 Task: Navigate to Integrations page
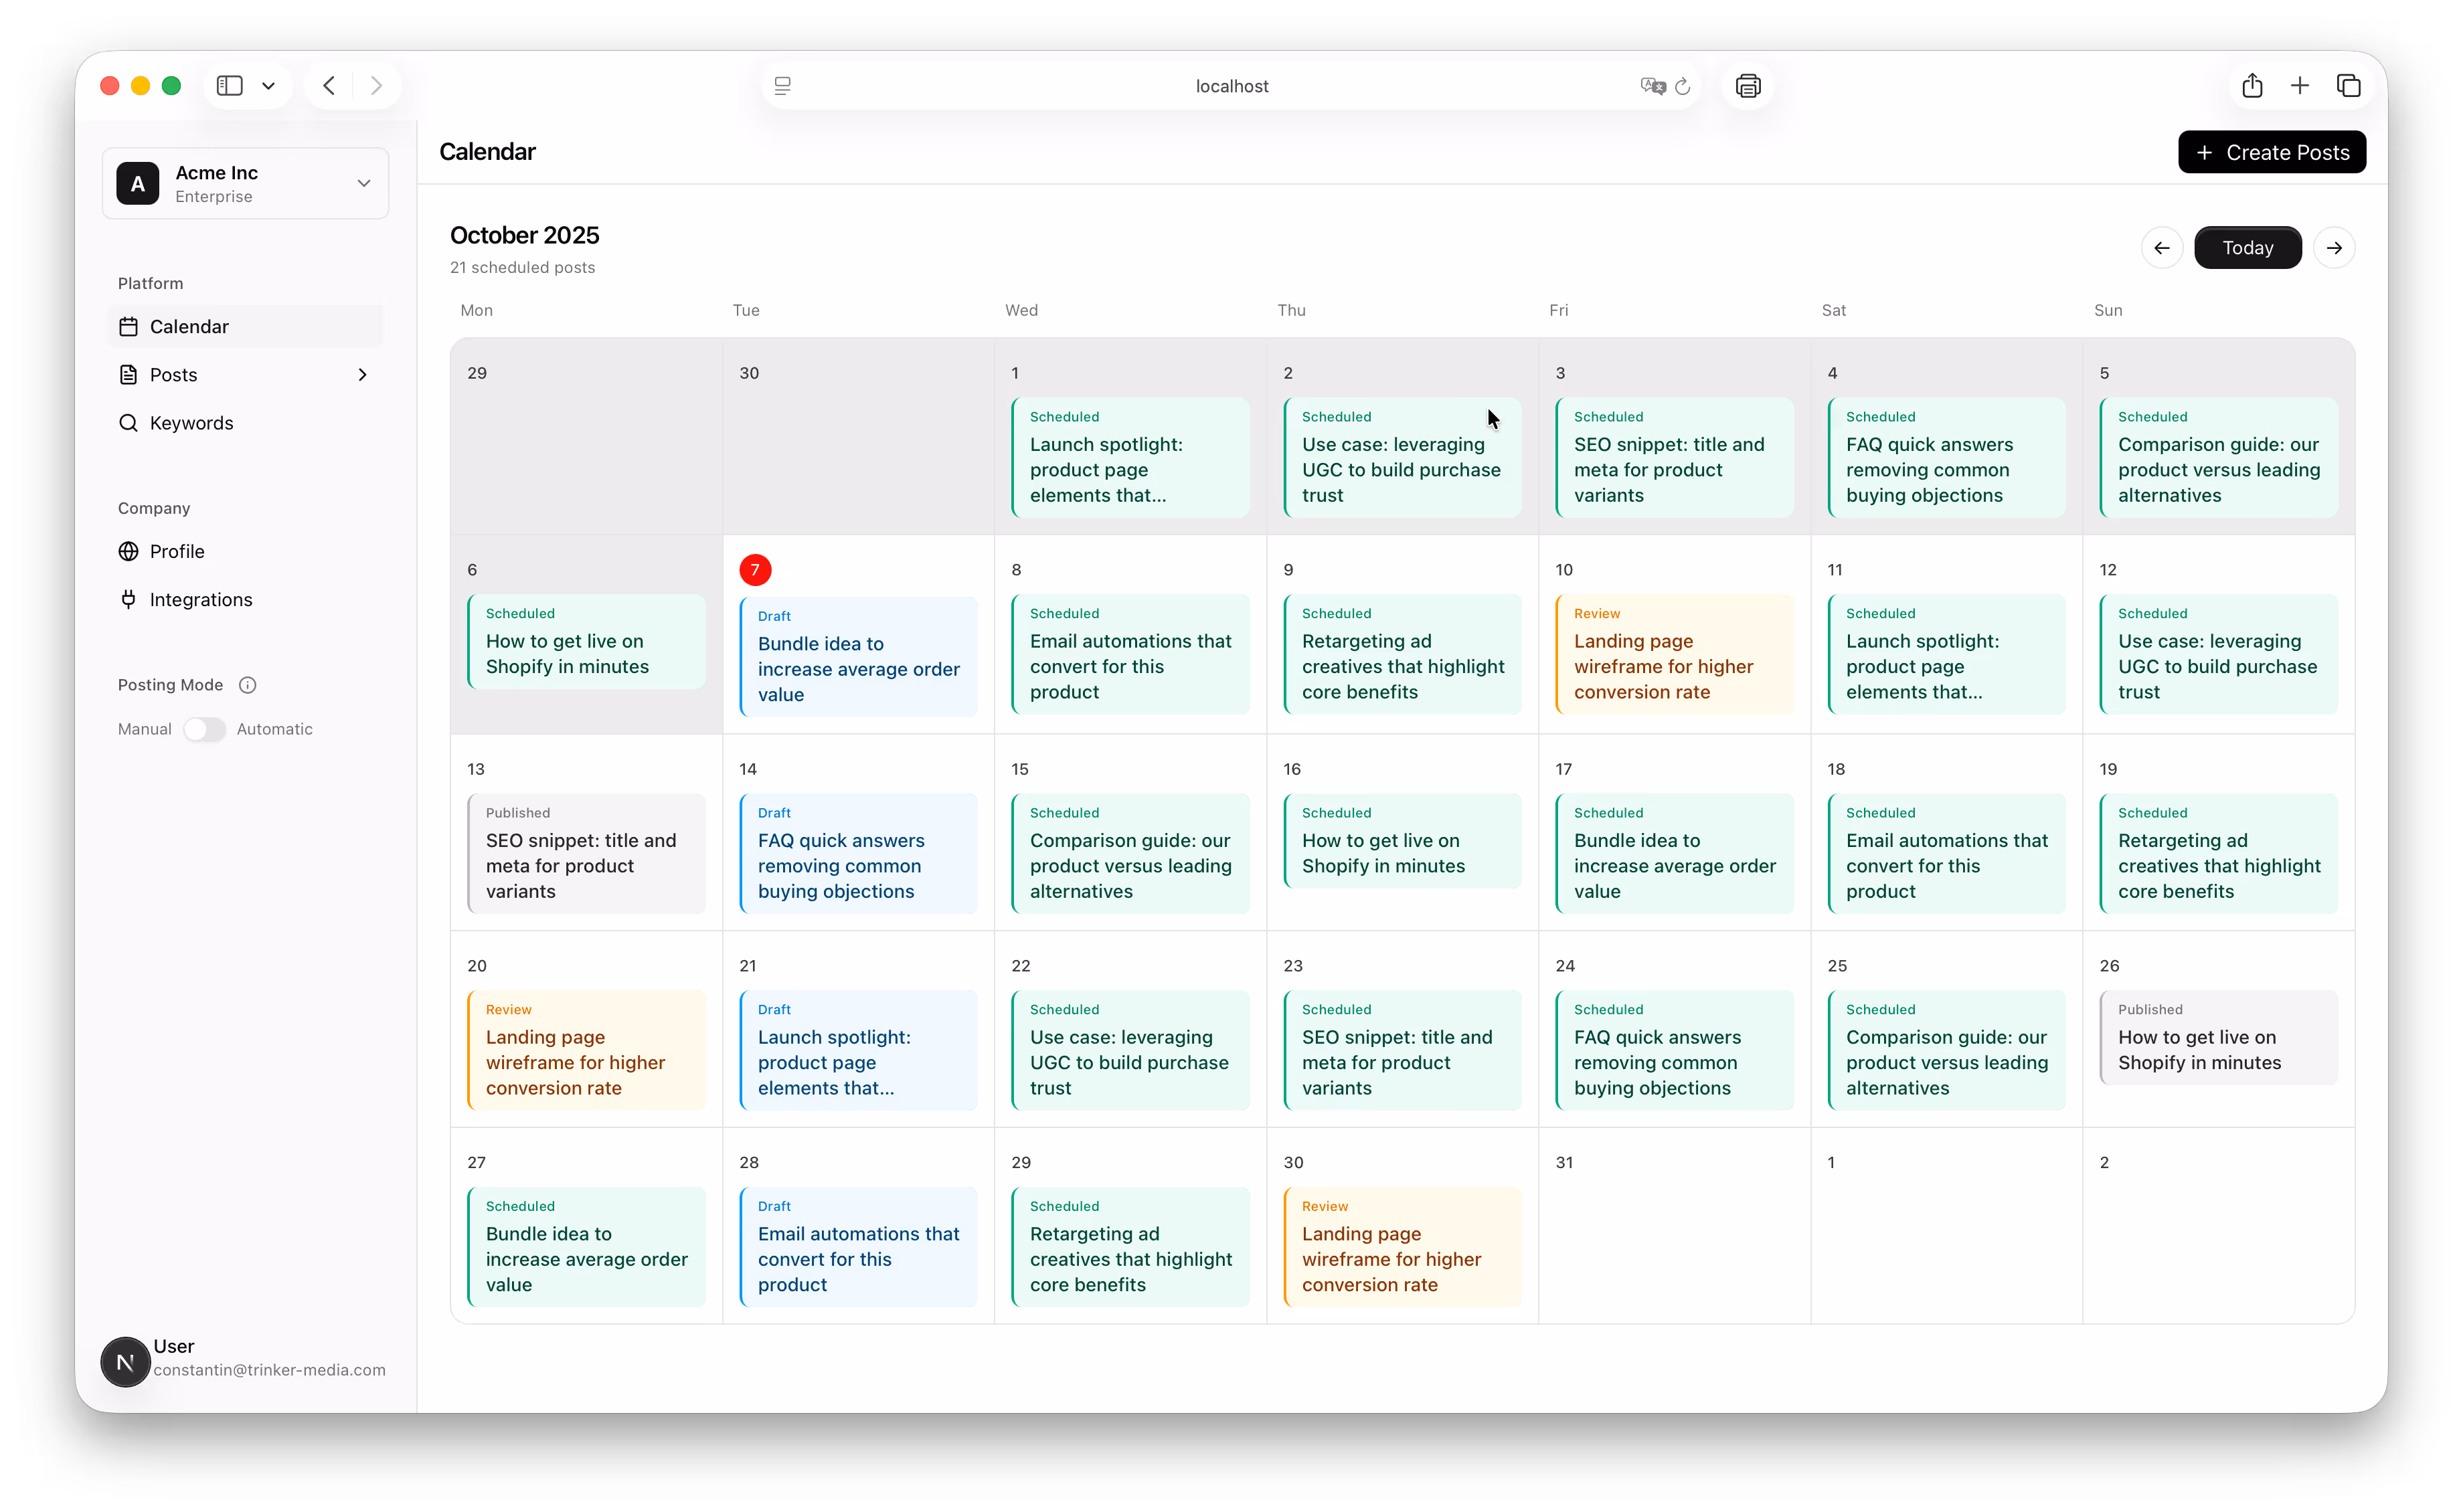(200, 600)
